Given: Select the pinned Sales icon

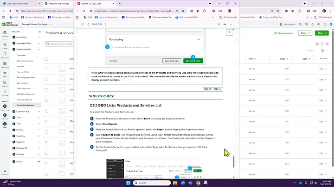Looking at the screenshot, I should pyautogui.click(x=5, y=124).
